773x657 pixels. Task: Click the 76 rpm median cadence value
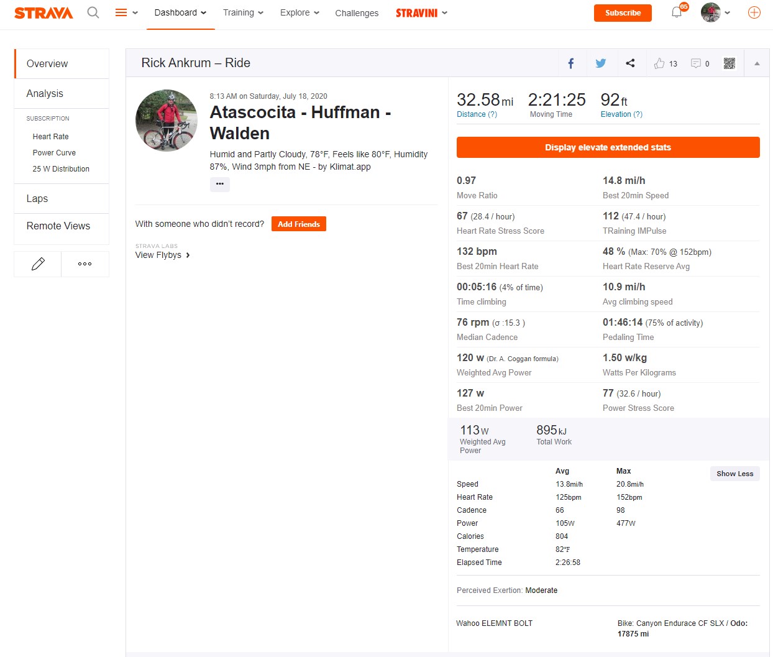coord(473,323)
